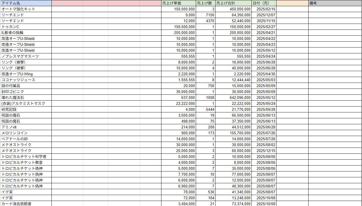This screenshot has width=362, height=206.
Task: Click the 売上げ合計 header cell
Action: 233,3
